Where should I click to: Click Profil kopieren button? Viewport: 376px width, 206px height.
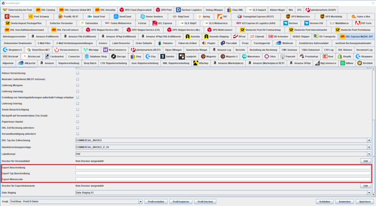(181, 202)
